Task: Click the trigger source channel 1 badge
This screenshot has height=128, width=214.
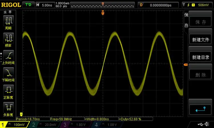Action: coord(193,5)
